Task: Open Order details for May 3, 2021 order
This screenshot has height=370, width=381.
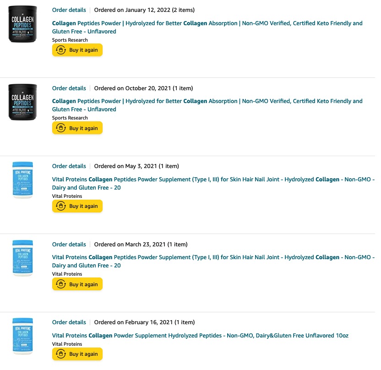Action: point(69,166)
